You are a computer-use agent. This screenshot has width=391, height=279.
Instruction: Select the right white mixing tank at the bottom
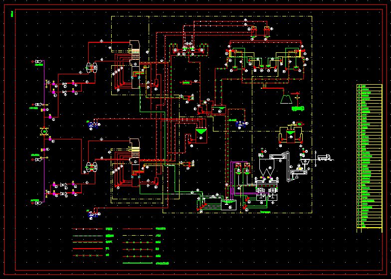(273, 197)
